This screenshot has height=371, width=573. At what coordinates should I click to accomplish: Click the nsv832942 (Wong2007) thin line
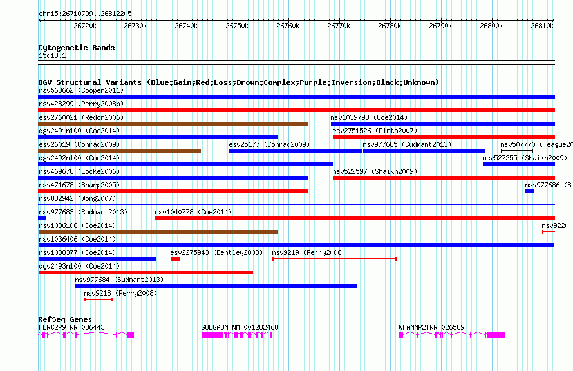point(296,205)
